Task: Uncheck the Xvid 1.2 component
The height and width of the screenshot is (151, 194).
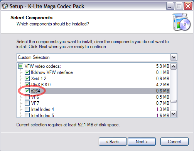Action: point(27,79)
